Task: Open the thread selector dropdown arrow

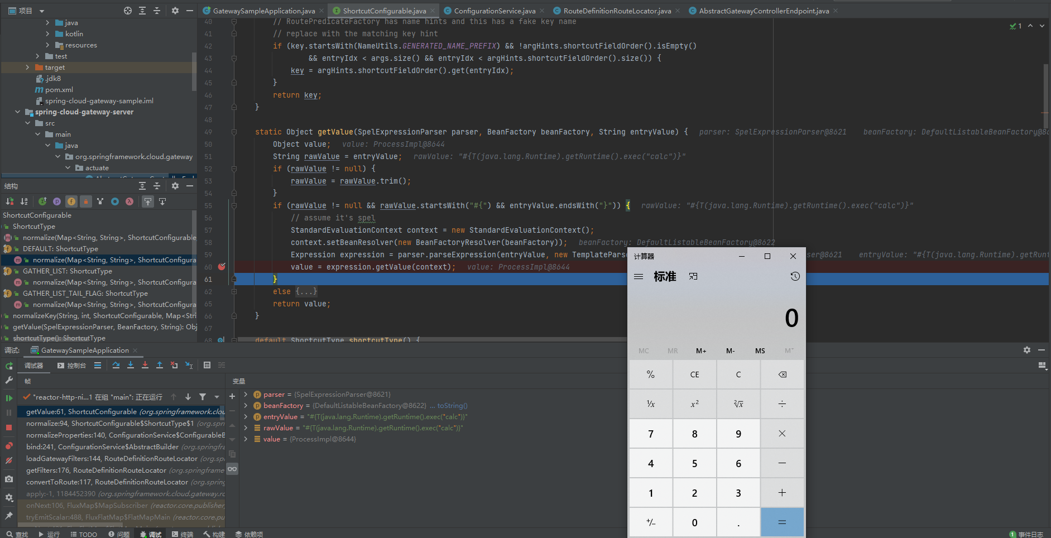Action: coord(217,397)
